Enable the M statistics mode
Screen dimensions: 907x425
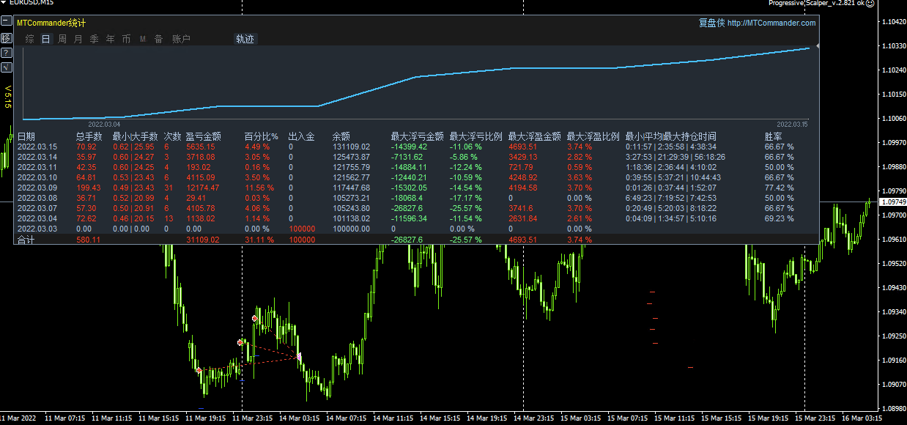[x=142, y=39]
